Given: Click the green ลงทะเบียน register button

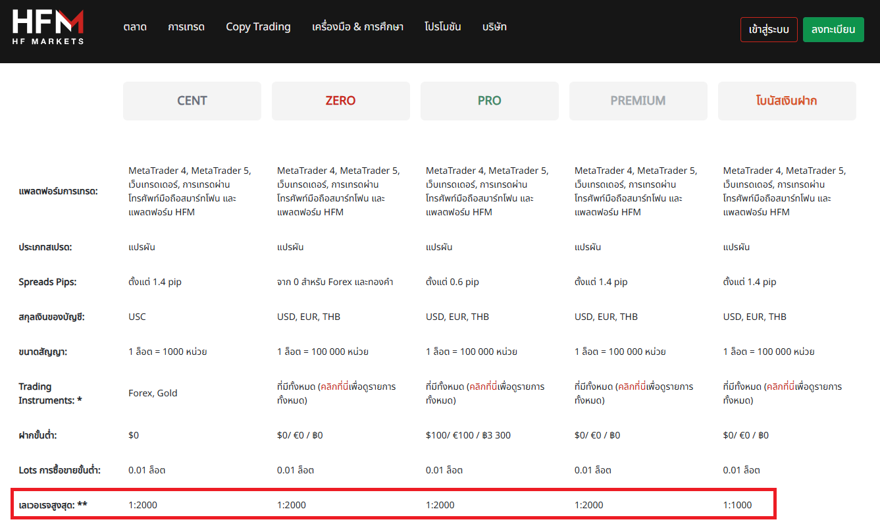Looking at the screenshot, I should pos(833,30).
